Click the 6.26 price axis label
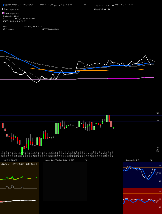162x214 pixels. click(x=157, y=148)
